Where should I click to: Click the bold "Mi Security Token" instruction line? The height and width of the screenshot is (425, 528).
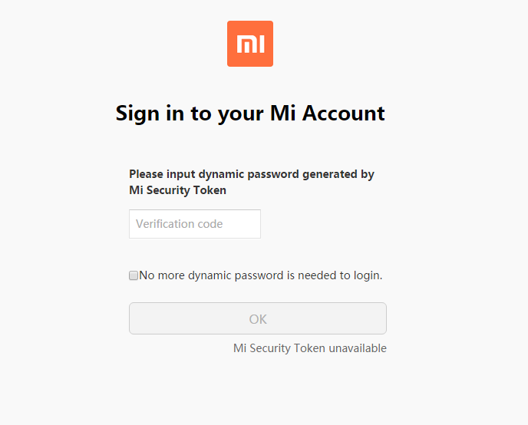pyautogui.click(x=177, y=190)
